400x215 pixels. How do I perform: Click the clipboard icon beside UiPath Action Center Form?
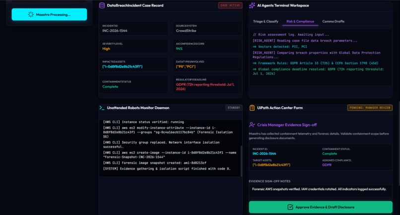click(x=252, y=108)
